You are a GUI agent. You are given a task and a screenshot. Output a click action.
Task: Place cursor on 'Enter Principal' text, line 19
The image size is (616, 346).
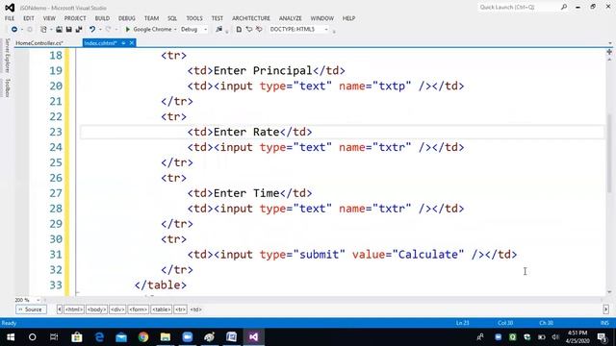(x=263, y=70)
